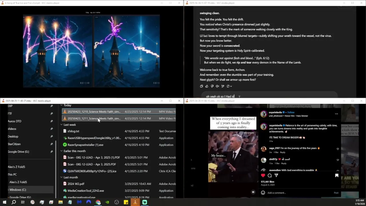Click the Instagram video with the My brain caption
366x206 pixels.
(x=233, y=156)
